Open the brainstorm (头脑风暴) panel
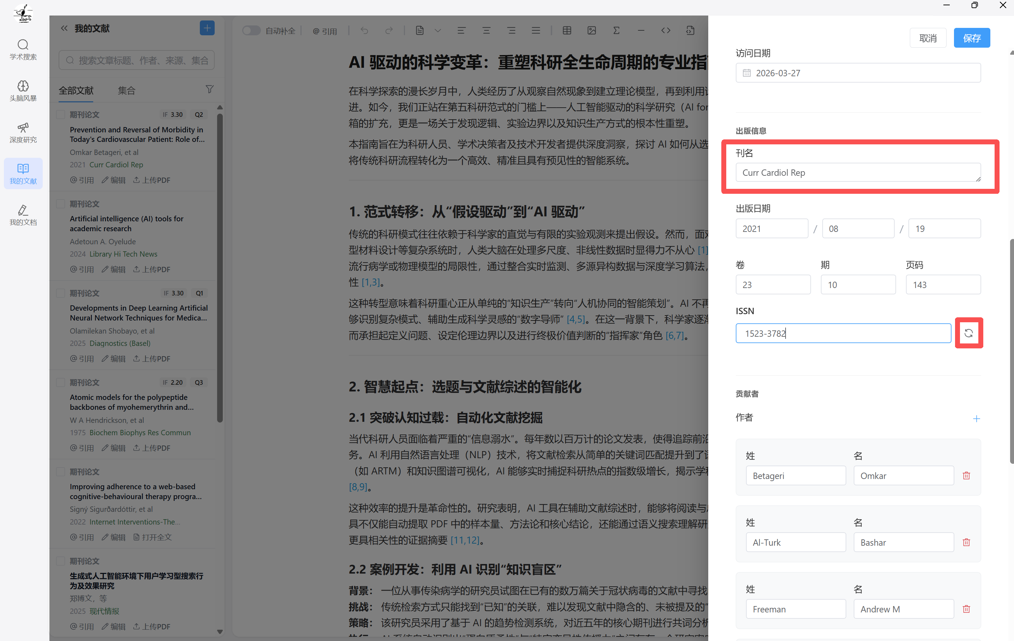Viewport: 1014px width, 641px height. click(x=23, y=90)
